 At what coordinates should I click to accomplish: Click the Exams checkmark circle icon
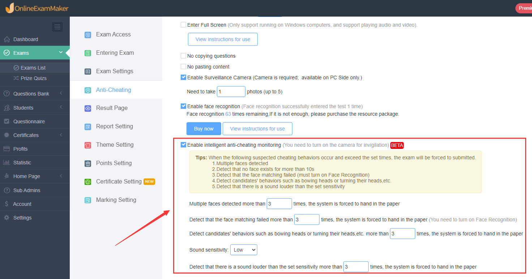coord(7,53)
